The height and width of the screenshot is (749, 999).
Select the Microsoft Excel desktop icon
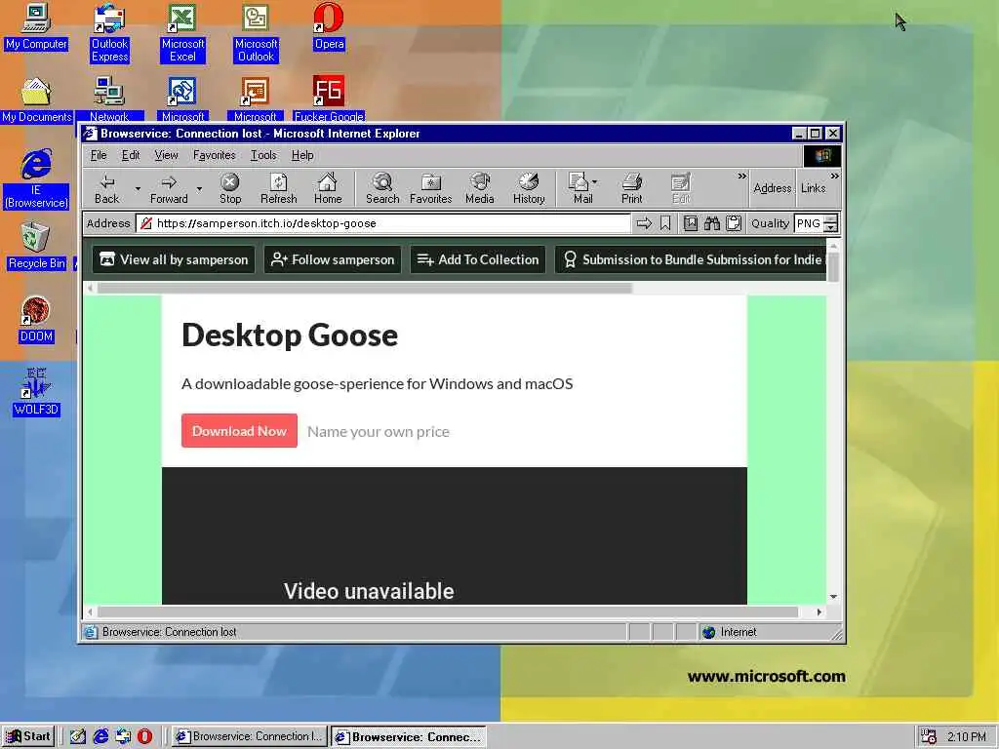click(x=182, y=33)
